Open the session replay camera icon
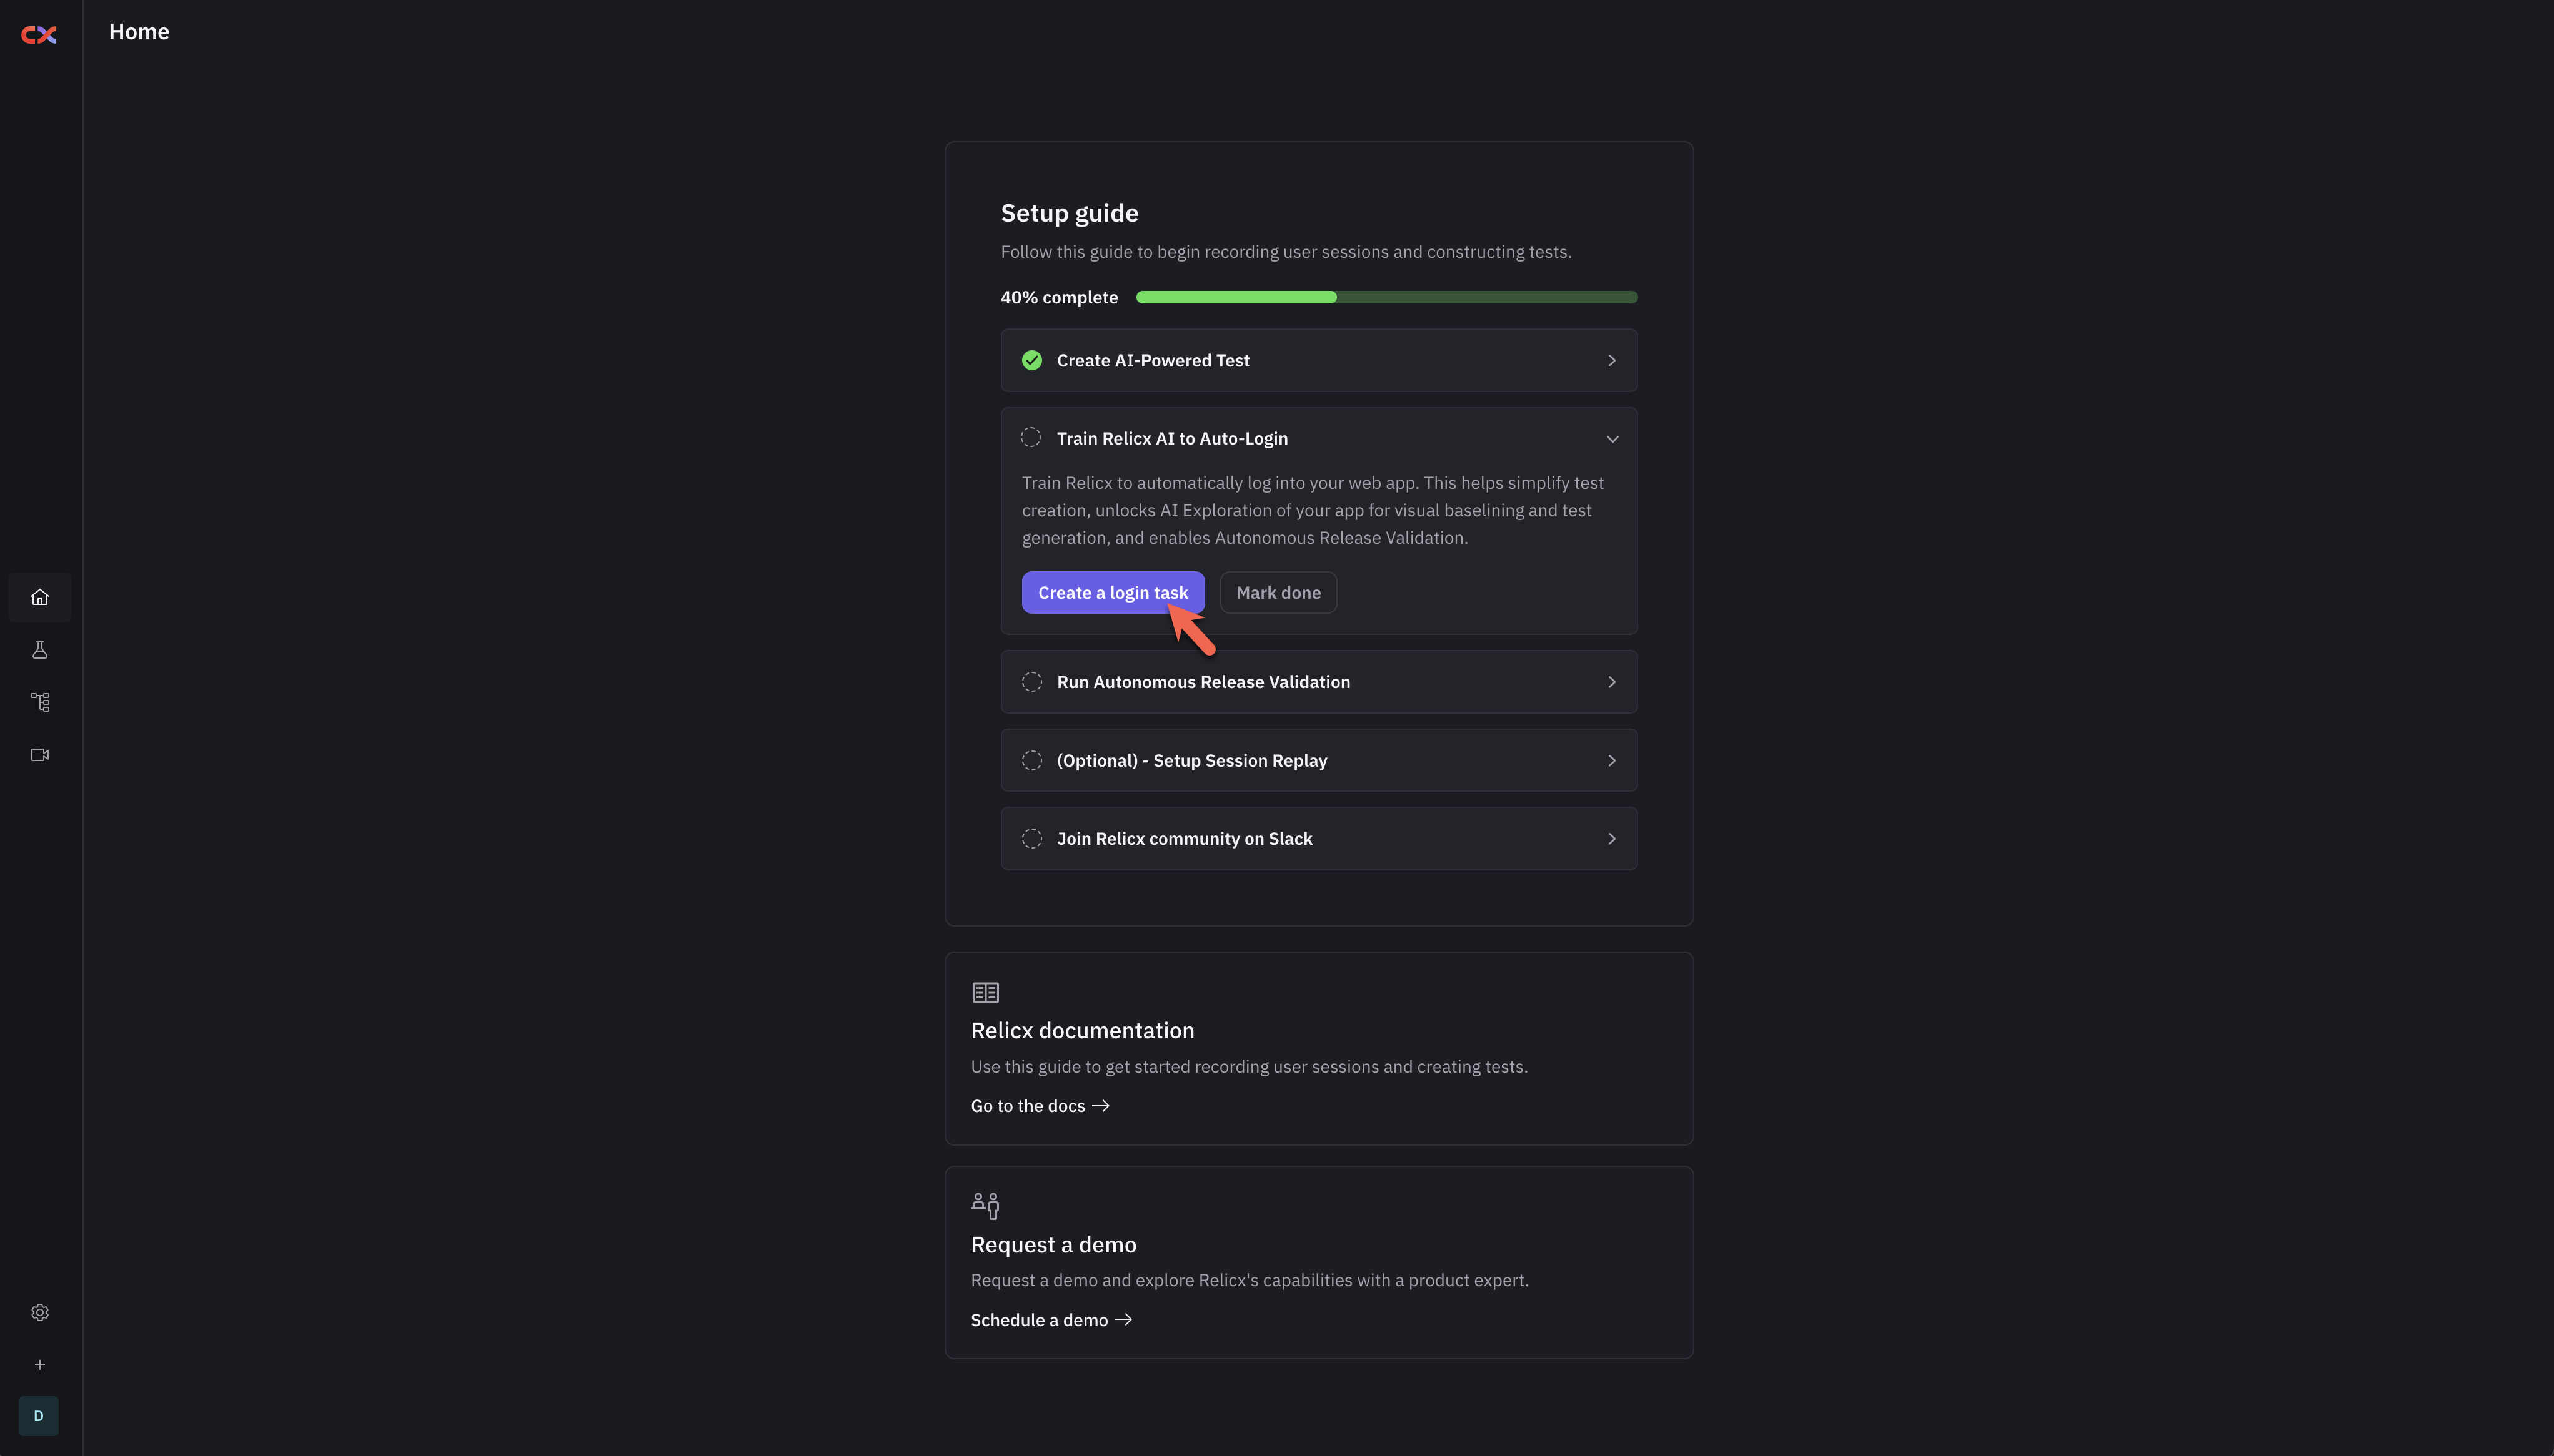2554x1456 pixels. tap(40, 755)
